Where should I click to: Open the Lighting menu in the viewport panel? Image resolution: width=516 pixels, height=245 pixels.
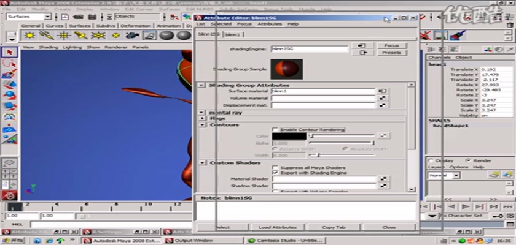click(72, 47)
